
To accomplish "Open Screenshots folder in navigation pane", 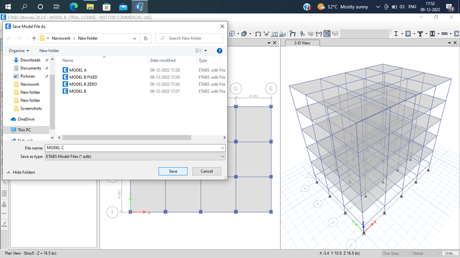I will coord(31,108).
